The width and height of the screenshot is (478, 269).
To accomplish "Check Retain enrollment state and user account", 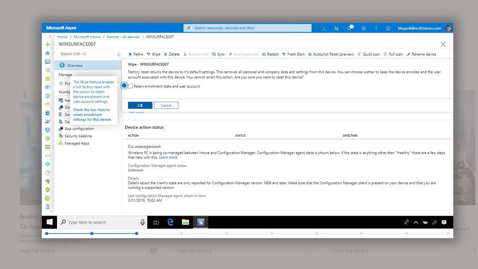I will pos(130,85).
